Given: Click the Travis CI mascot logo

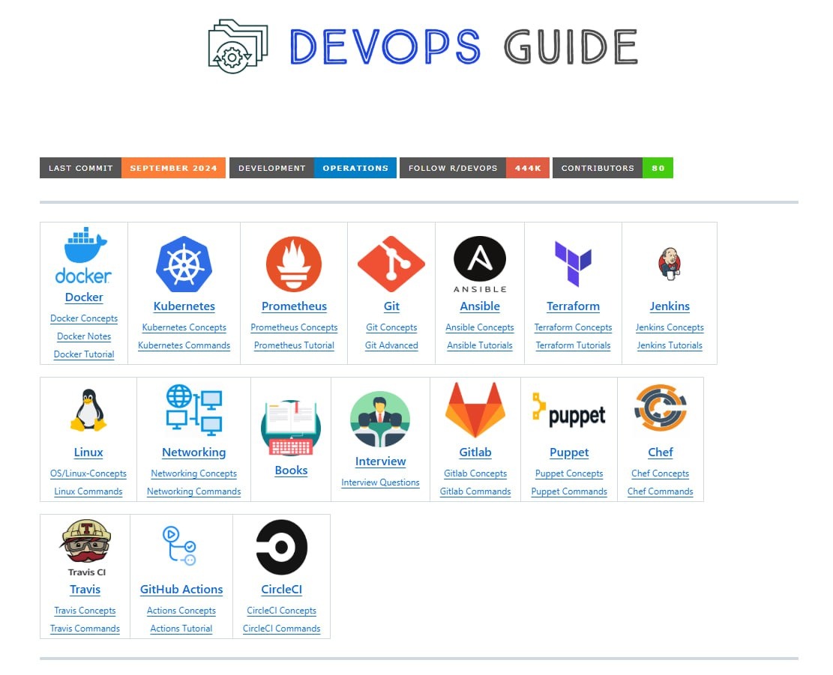Looking at the screenshot, I should 86,547.
